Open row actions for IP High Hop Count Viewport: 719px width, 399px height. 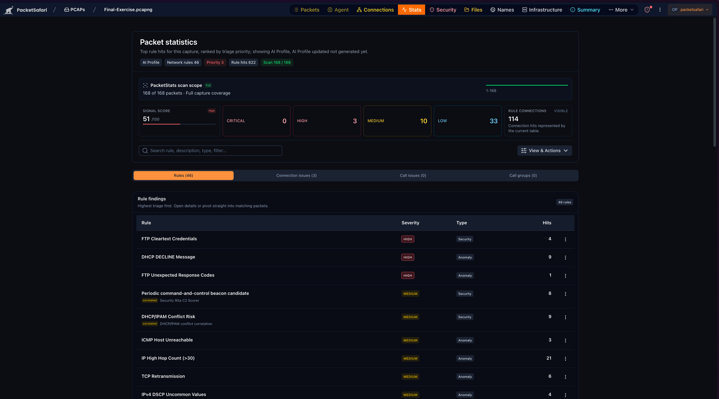565,359
